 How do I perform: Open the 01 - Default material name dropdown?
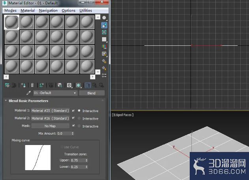[55, 93]
